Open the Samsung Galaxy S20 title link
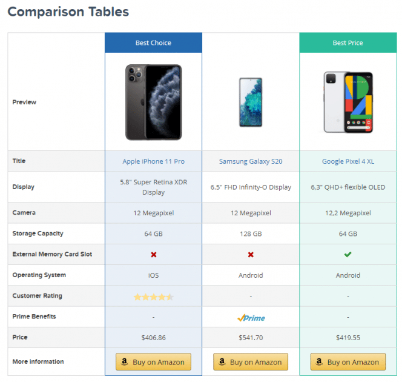The image size is (402, 382). coord(251,161)
